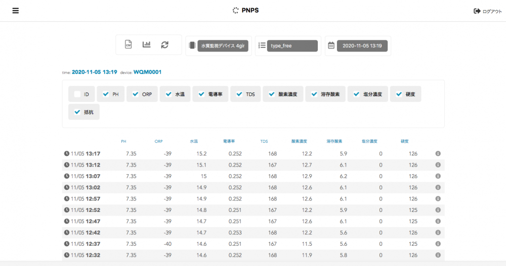Viewport: 506px width, 266px height.
Task: Toggle the 電導率 column checkbox
Action: pyautogui.click(x=201, y=94)
